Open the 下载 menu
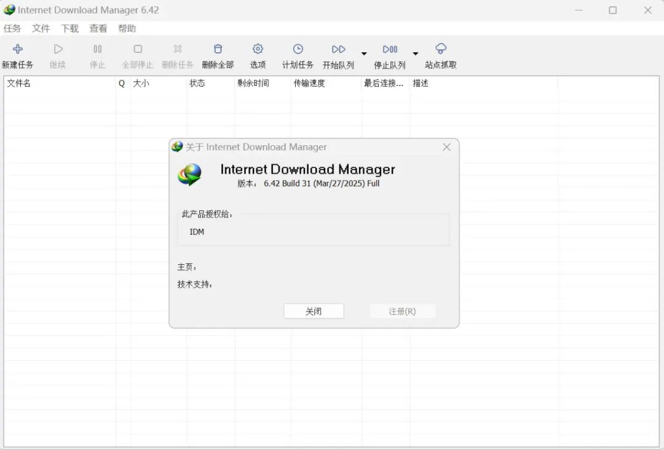This screenshot has height=450, width=664. coord(69,28)
